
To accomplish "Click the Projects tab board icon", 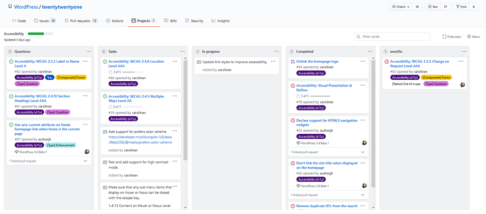I will 134,21.
